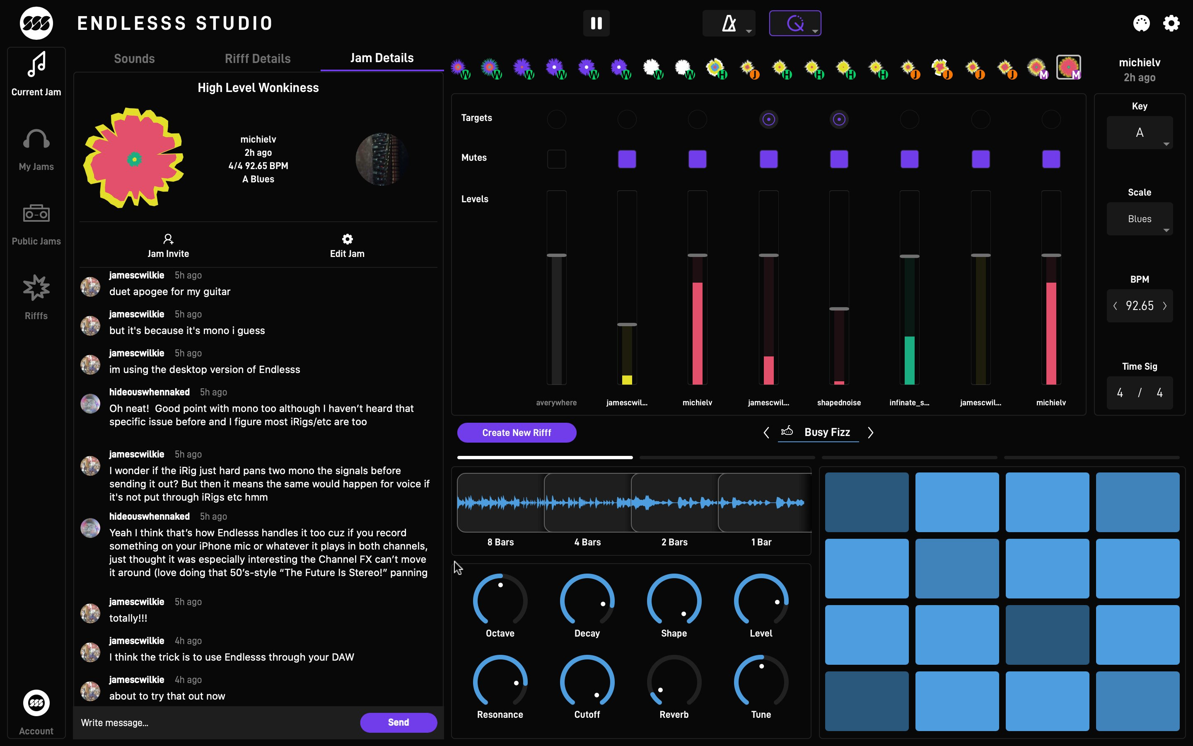Tap the top-left drum pad
The image size is (1193, 746).
pos(867,502)
